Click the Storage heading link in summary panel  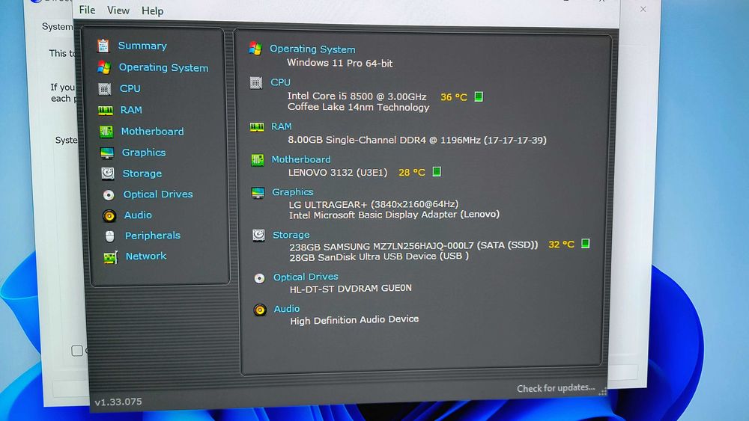point(291,235)
